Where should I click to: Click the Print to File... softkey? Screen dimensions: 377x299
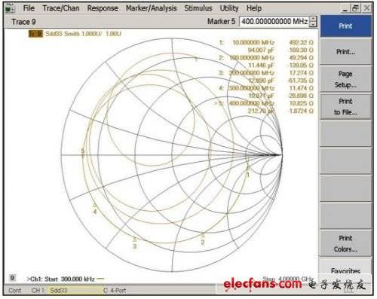point(345,107)
